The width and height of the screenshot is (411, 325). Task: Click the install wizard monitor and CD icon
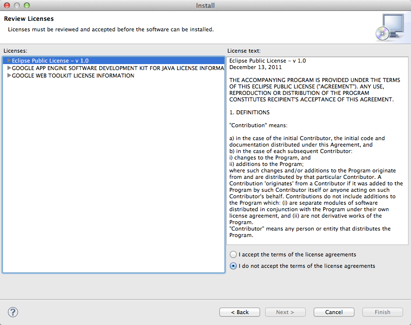click(389, 27)
